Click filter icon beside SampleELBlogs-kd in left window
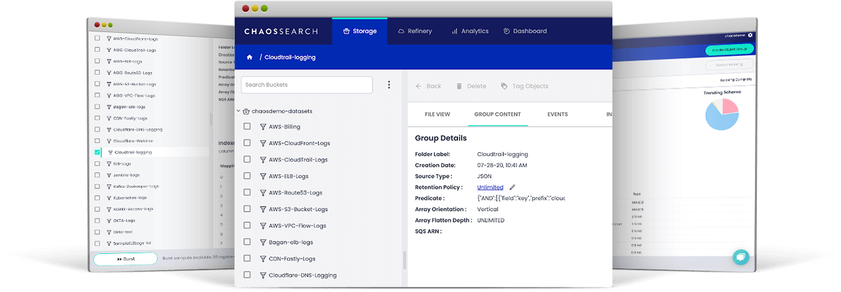The width and height of the screenshot is (841, 292). [109, 243]
